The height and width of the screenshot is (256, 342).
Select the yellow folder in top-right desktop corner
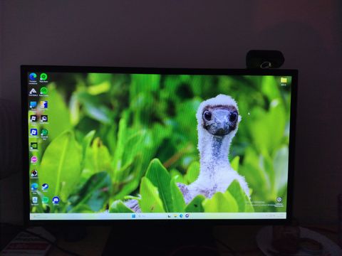tap(284, 81)
